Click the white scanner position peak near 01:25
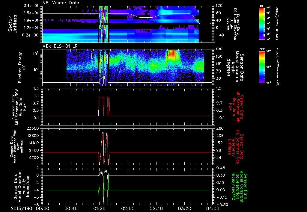Image resolution: width=307 pixels, height=212 pixels. pyautogui.click(x=103, y=133)
